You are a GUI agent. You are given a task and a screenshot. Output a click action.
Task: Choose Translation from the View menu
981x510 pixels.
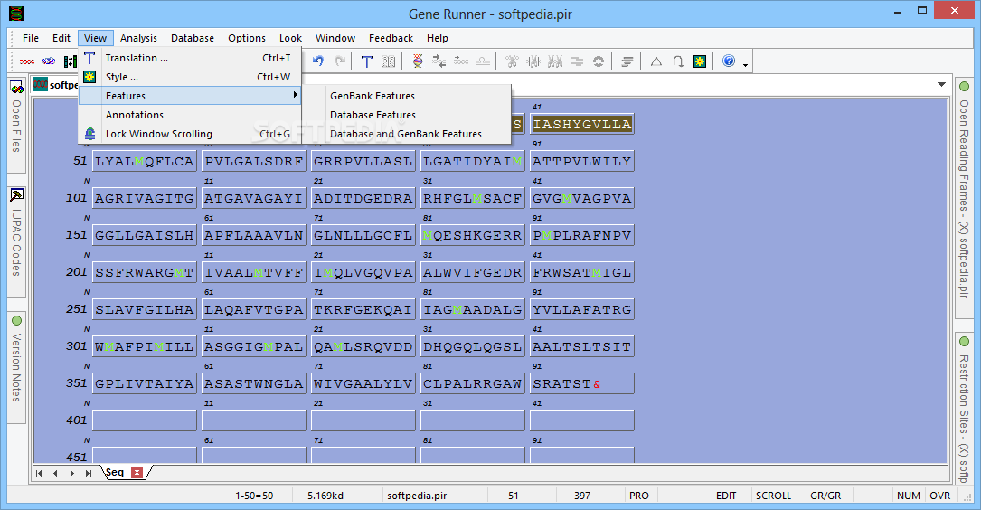tap(190, 58)
